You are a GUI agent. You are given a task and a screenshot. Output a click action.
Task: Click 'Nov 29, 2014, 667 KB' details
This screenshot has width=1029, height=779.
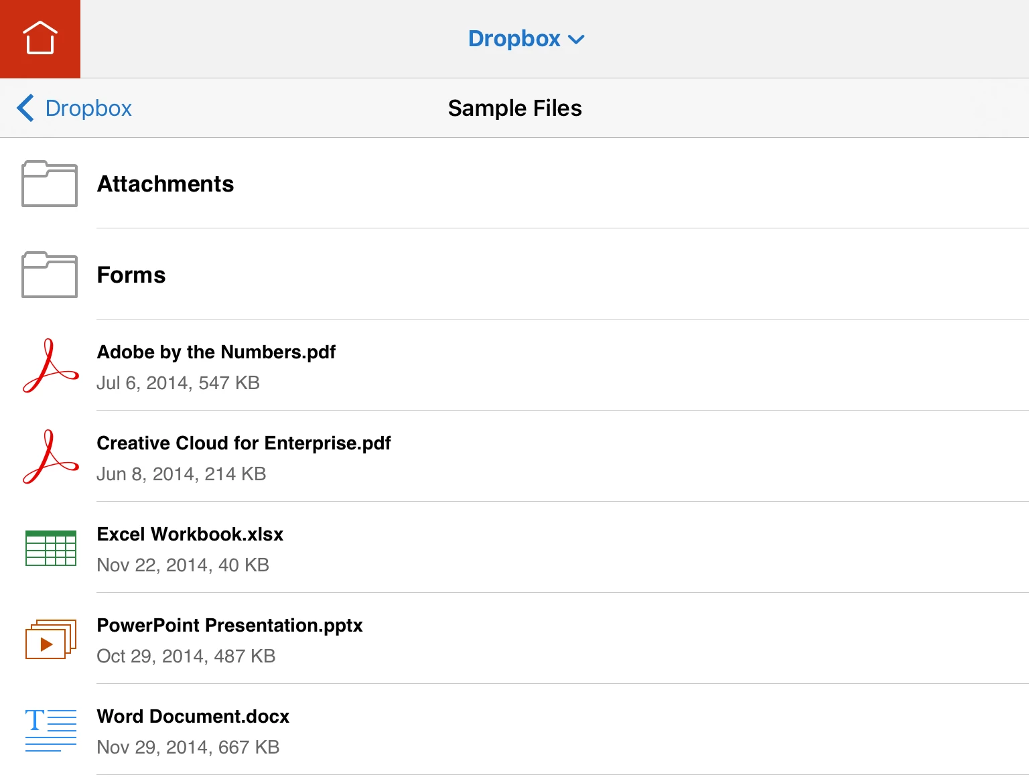[x=188, y=747]
